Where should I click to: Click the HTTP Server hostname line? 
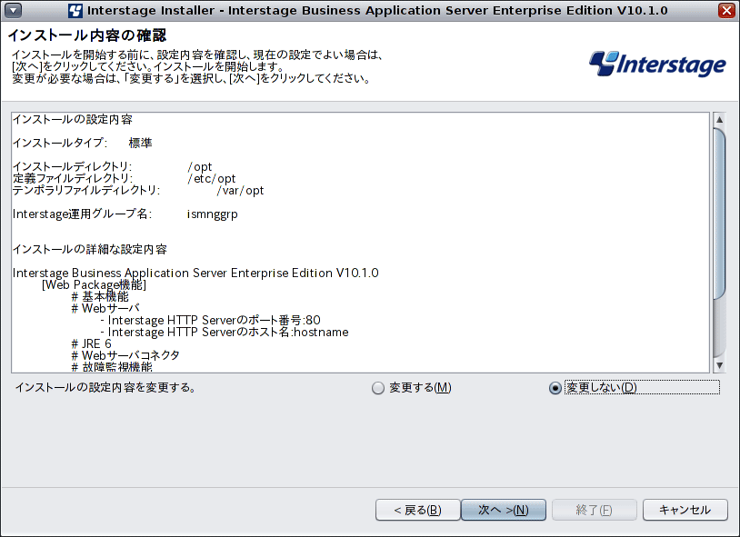(225, 332)
